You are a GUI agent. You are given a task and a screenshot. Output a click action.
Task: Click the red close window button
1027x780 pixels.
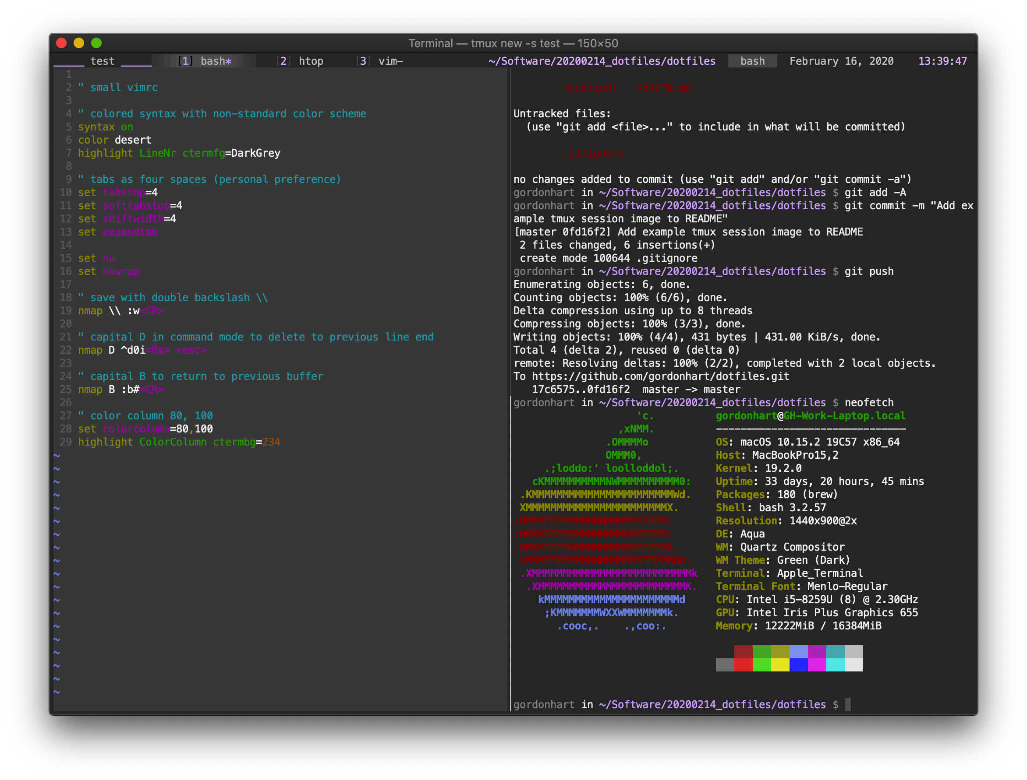(x=61, y=43)
